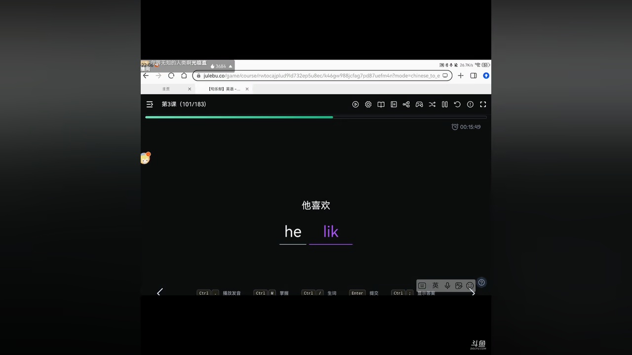This screenshot has height=355, width=632.
Task: Click the address bar desktop-mode icon
Action: [445, 75]
